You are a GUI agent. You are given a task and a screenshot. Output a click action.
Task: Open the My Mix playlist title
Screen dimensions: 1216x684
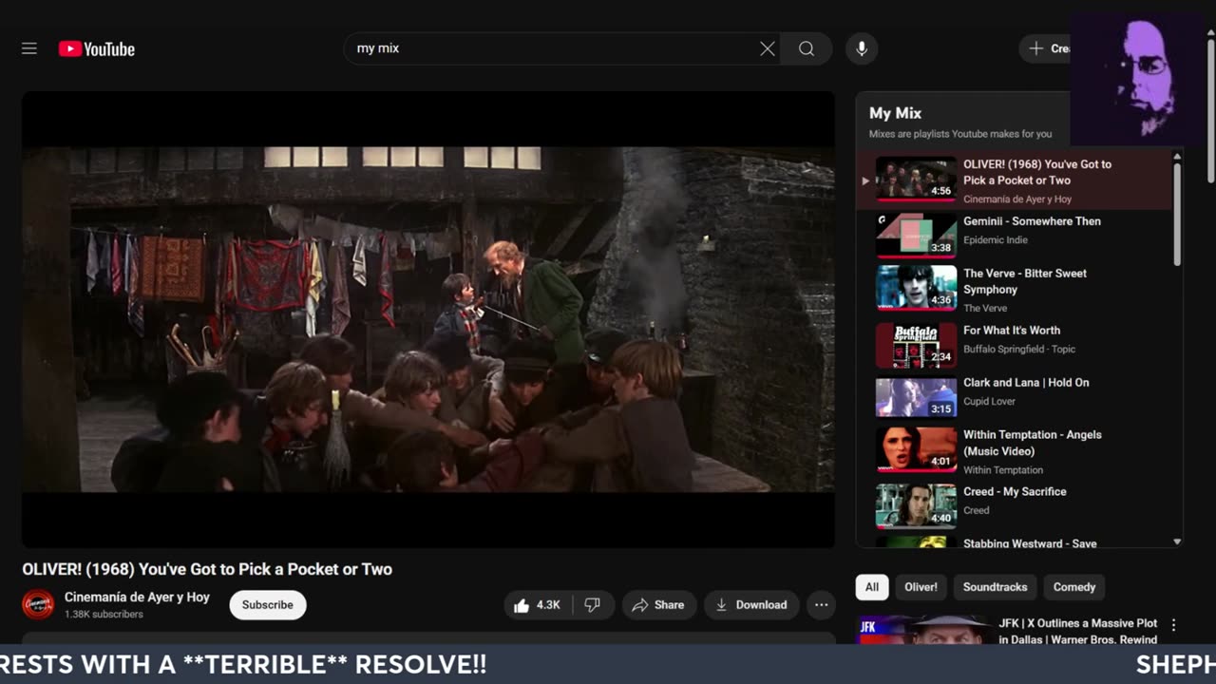click(x=895, y=113)
